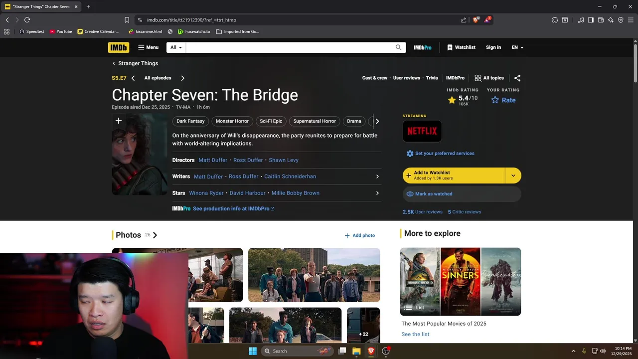Open the Most Popular Movies poster collage
The width and height of the screenshot is (638, 359).
pos(461,282)
